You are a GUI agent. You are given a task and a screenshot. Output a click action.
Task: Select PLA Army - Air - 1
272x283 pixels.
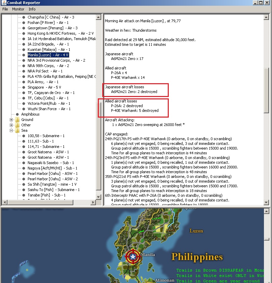tap(43, 82)
